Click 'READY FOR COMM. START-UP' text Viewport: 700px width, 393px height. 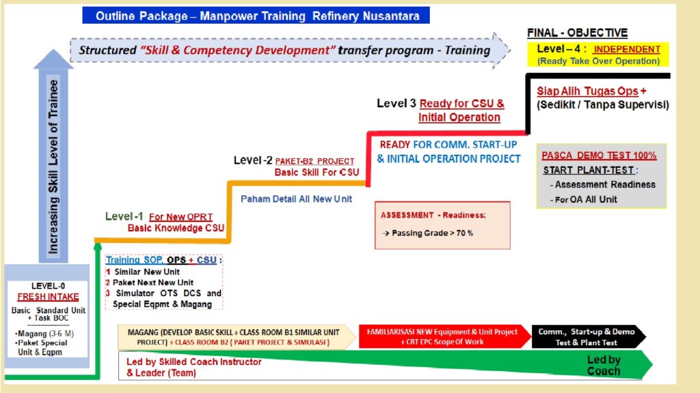[x=448, y=145]
